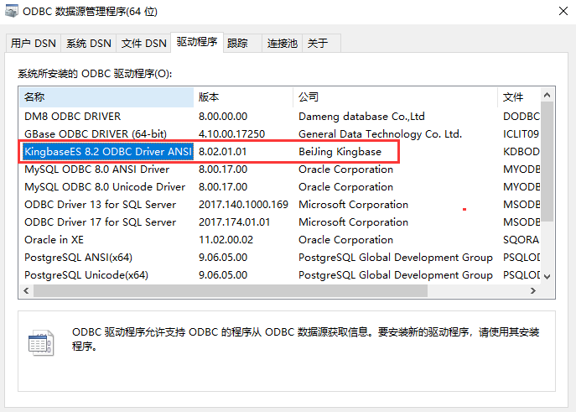This screenshot has height=412, width=576.
Task: Click the KDBOD file cell
Action: [522, 152]
